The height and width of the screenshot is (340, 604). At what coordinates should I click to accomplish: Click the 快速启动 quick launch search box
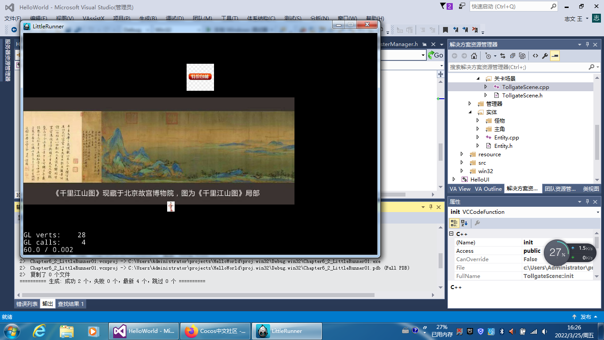click(513, 7)
